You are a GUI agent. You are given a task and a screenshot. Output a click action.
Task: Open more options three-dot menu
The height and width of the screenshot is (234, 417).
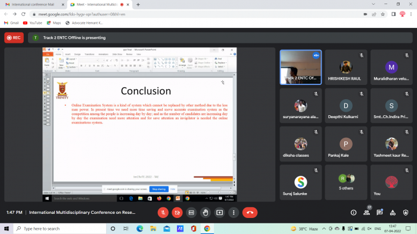click(234, 213)
